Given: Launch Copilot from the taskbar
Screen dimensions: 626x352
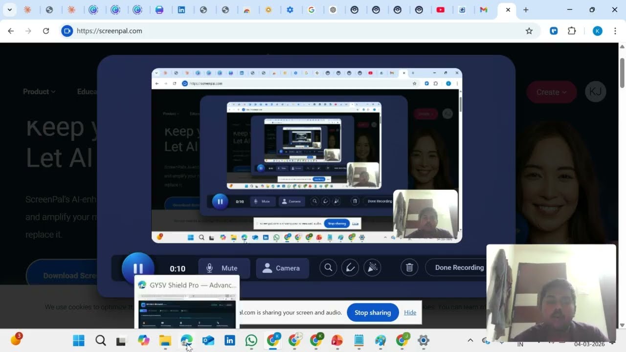Looking at the screenshot, I should [143, 340].
